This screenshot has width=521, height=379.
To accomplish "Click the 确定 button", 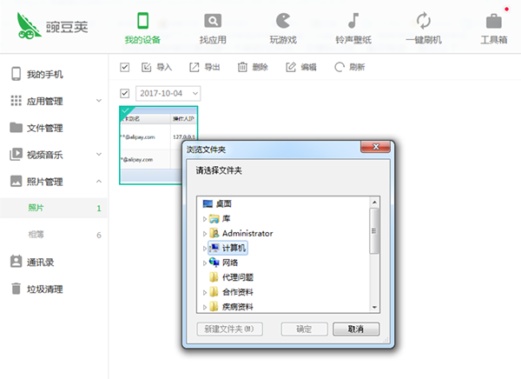I will point(304,329).
